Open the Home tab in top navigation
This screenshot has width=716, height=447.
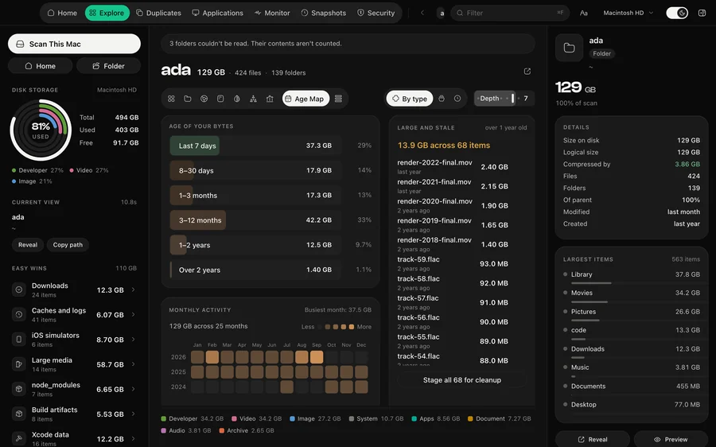coord(62,13)
